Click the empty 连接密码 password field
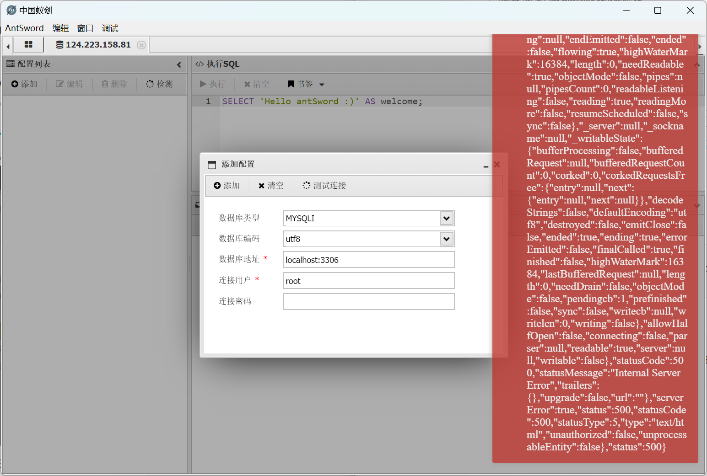 (x=368, y=302)
